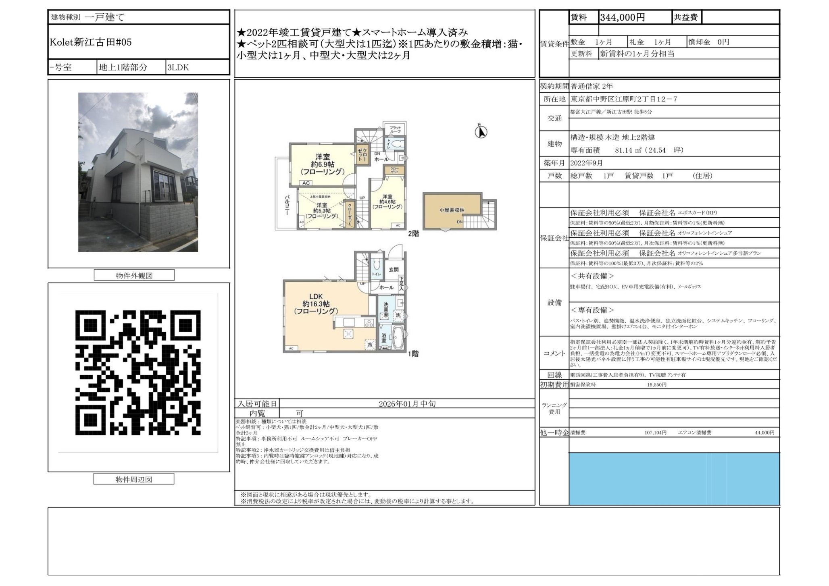Click the empty 共益費 value field
This screenshot has width=829, height=586.
click(740, 17)
